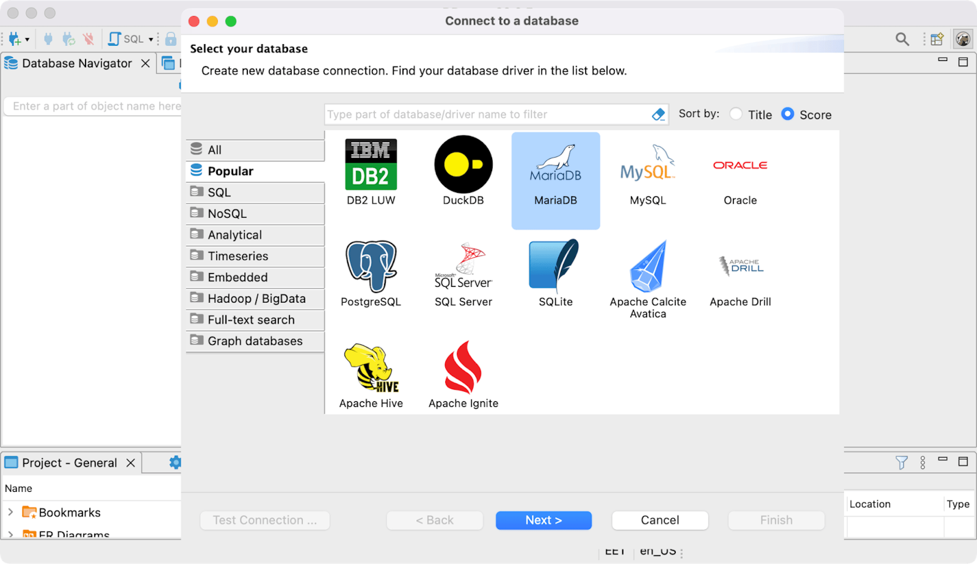Show the Graph databases category

[255, 341]
